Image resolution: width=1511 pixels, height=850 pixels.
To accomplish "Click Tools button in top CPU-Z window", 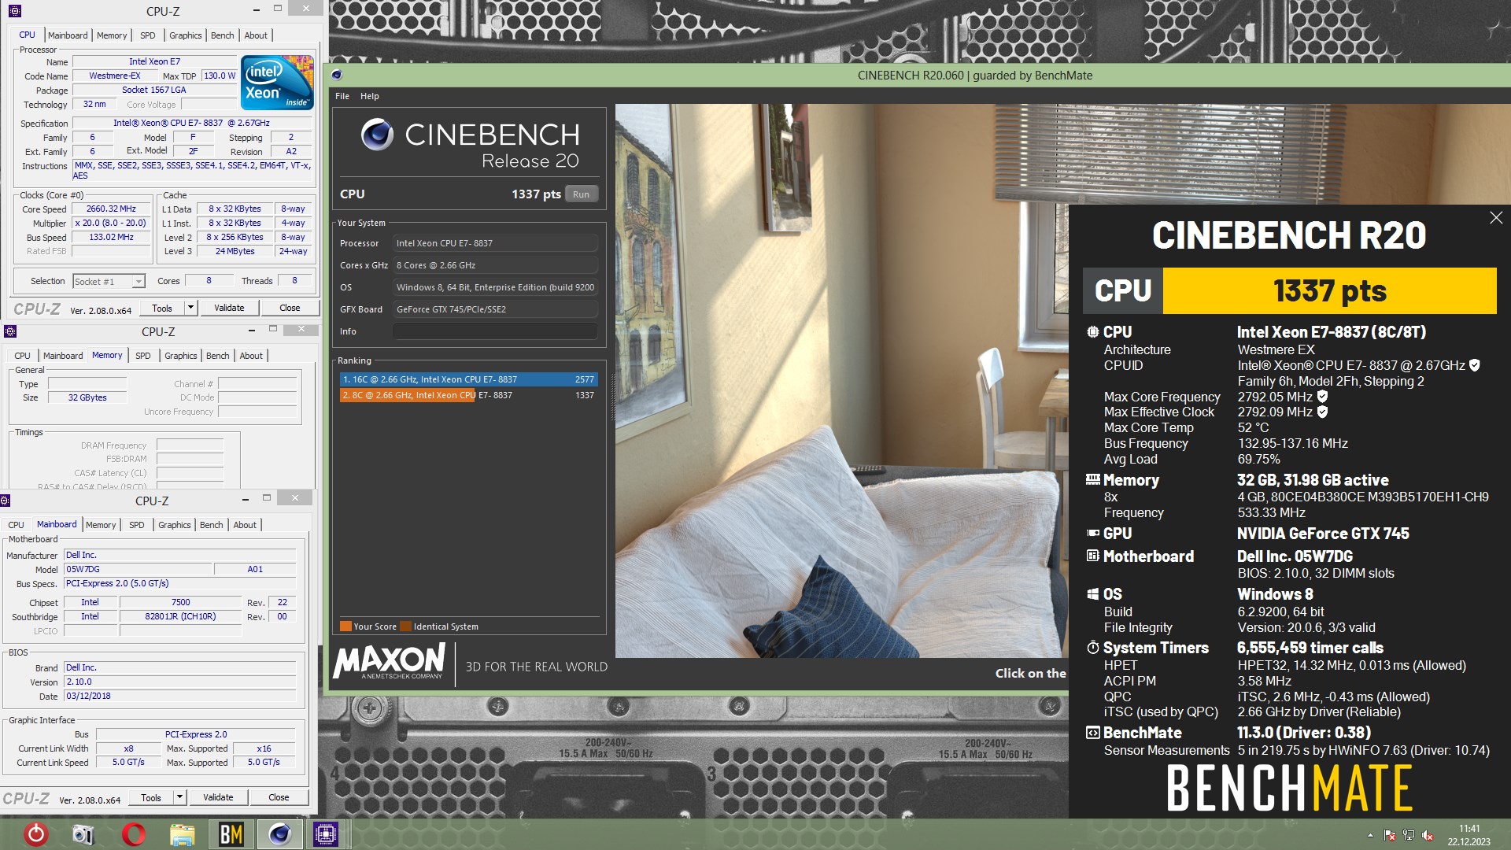I will (162, 309).
